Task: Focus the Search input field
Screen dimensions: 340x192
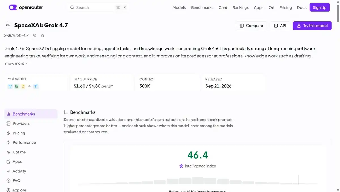Action: (x=98, y=7)
